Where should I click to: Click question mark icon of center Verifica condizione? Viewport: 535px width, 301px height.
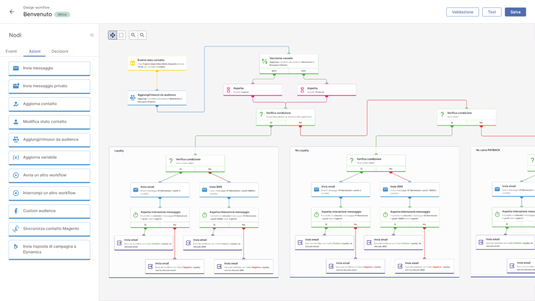[261, 114]
